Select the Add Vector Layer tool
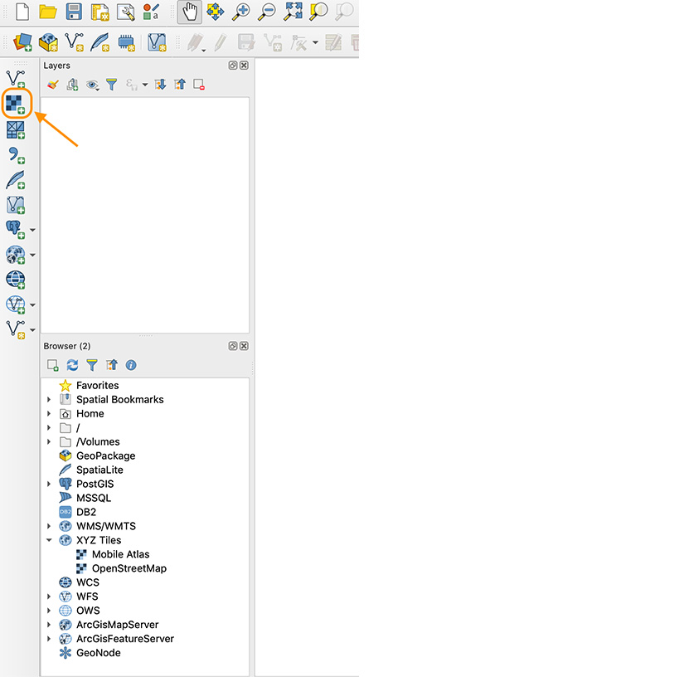 coord(15,77)
